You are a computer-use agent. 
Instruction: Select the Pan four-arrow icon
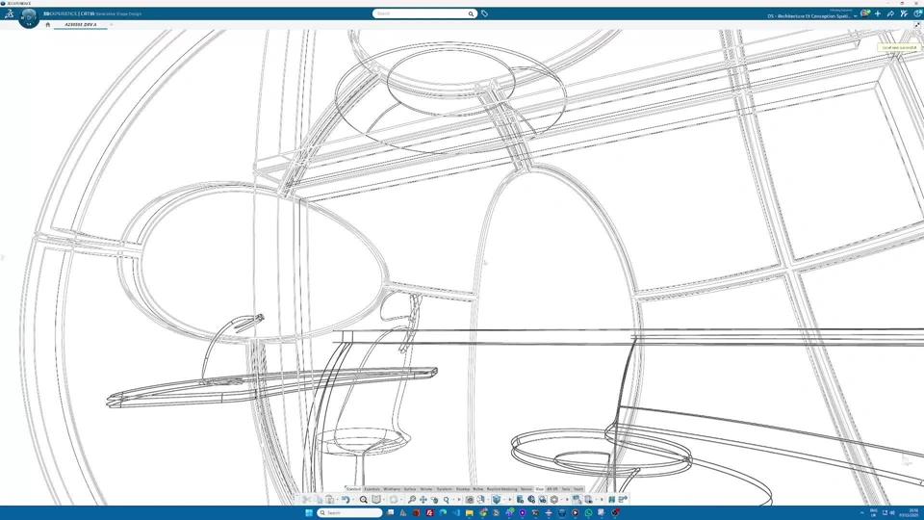[x=423, y=500]
